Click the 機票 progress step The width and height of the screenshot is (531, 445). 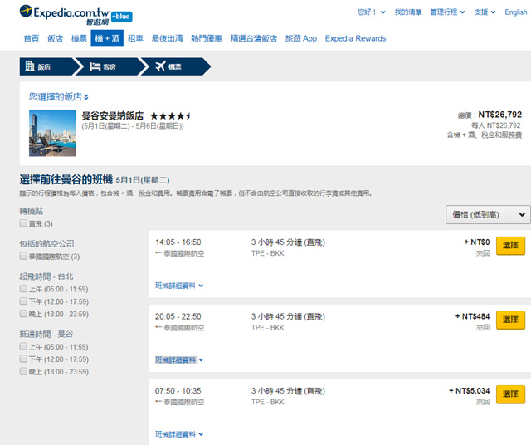tap(177, 66)
